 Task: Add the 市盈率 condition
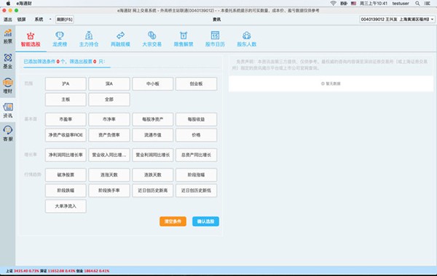pyautogui.click(x=66, y=119)
